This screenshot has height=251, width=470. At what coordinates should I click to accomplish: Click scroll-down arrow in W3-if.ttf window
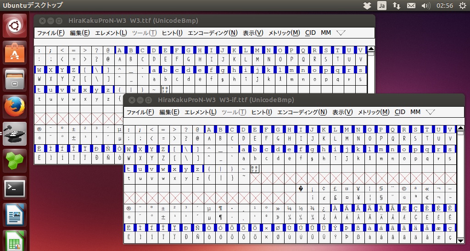(460, 240)
